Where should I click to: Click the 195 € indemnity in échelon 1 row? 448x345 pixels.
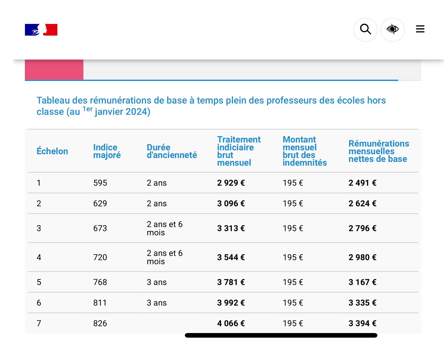coord(293,183)
